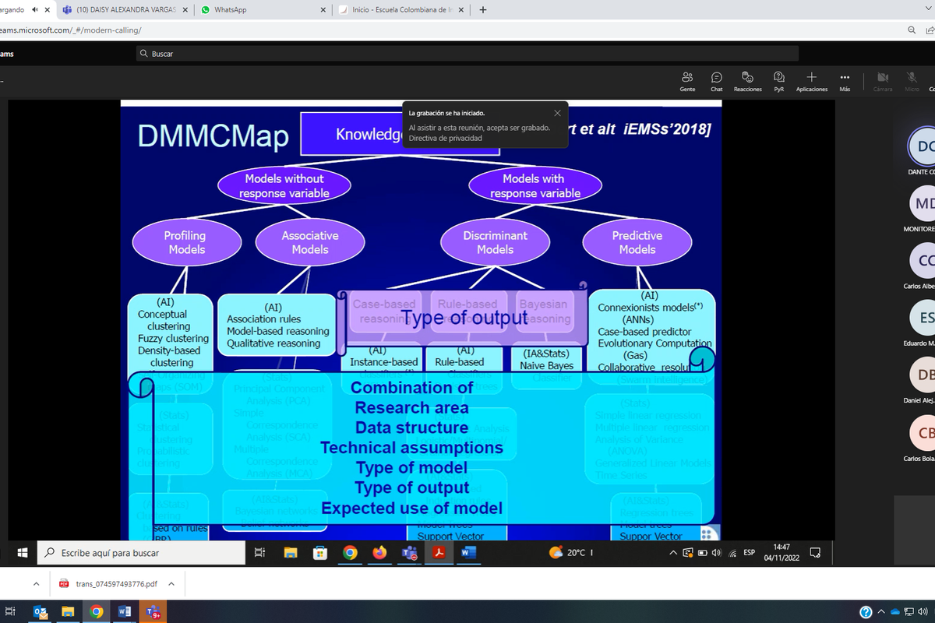Click the Buscar search field in Teams
Image resolution: width=935 pixels, height=623 pixels.
pyautogui.click(x=467, y=54)
